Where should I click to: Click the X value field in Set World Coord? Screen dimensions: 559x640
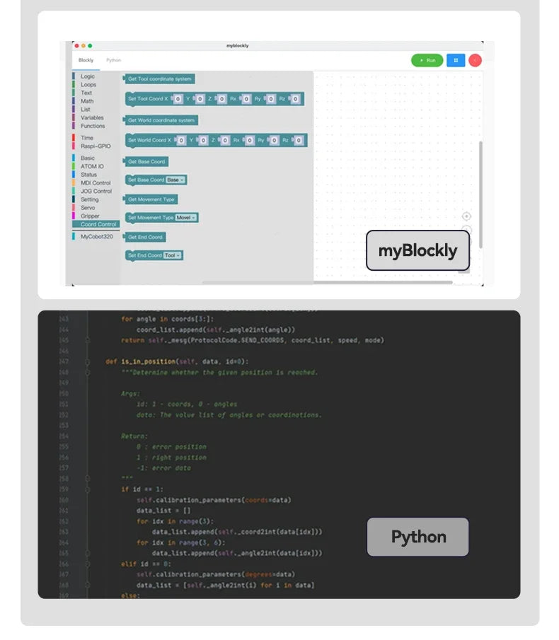[x=181, y=141]
